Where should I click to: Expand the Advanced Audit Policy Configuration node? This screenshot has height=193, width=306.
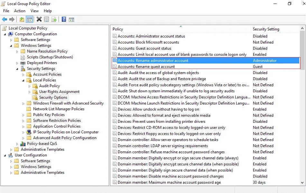23,138
